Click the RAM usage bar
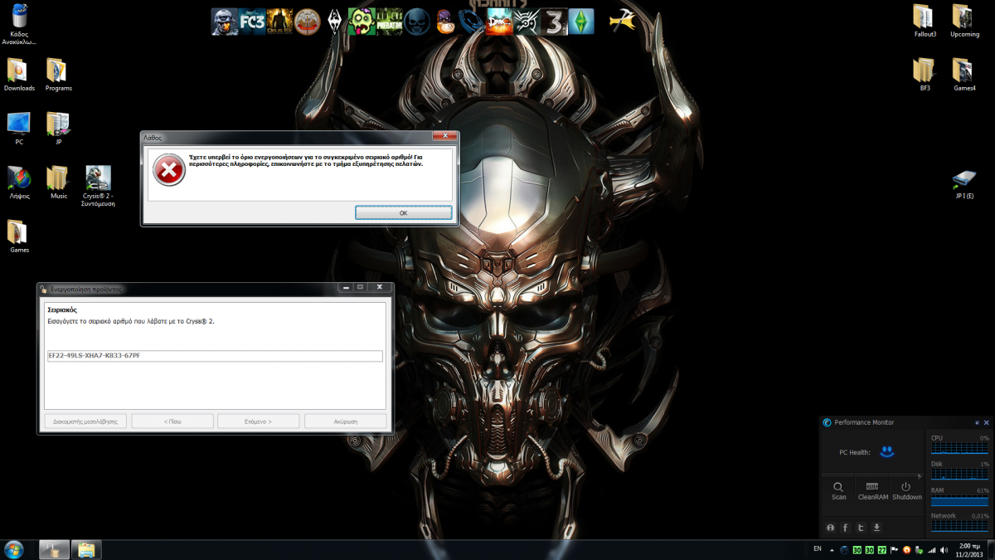 pyautogui.click(x=959, y=500)
